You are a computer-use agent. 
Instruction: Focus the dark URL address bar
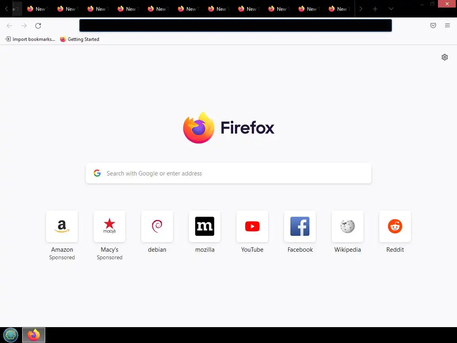pyautogui.click(x=236, y=25)
